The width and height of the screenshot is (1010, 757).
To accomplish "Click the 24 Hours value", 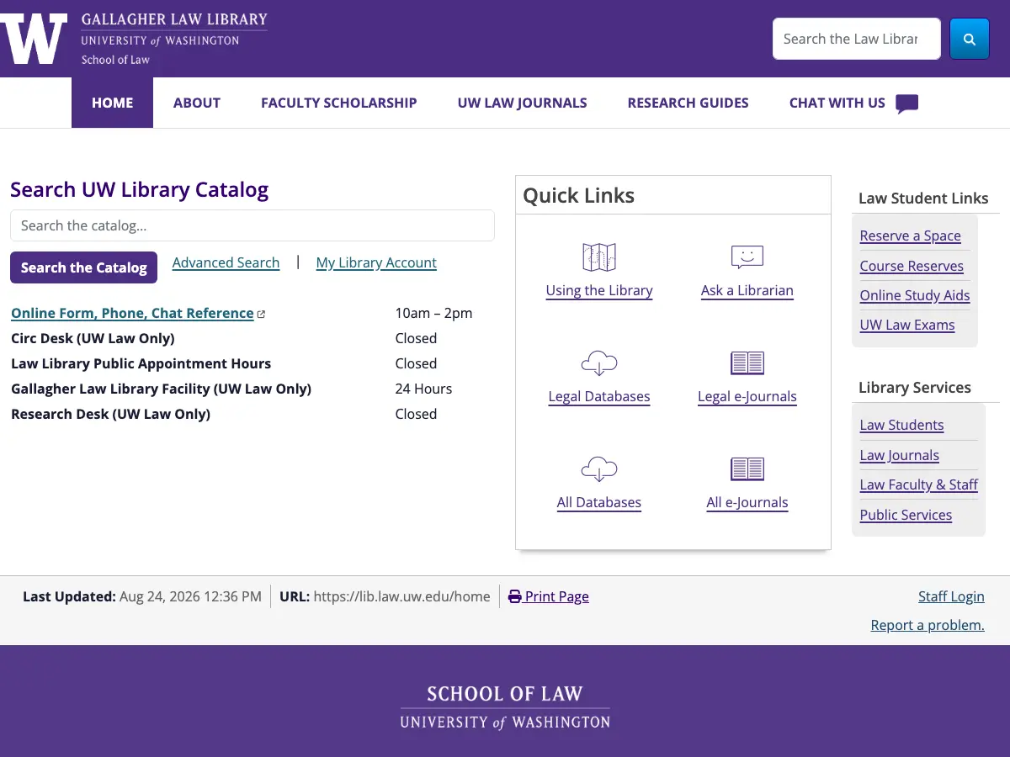I will click(x=424, y=389).
